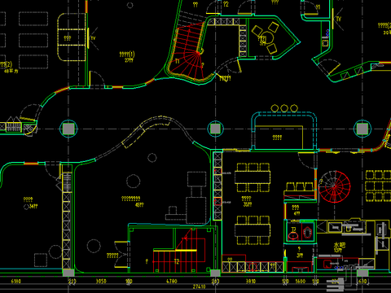Screen dimensions: 391x293
Task: Select the red fan-shaped curved staircase
Action: 187,53
